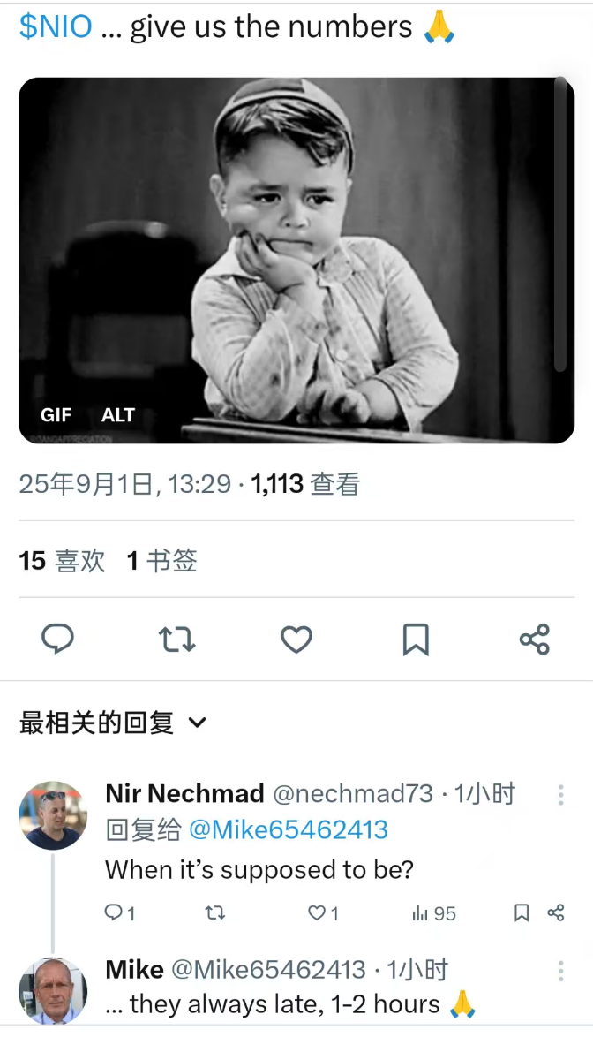593x1037 pixels.
Task: Like the main tweet with the heart icon
Action: pyautogui.click(x=296, y=639)
